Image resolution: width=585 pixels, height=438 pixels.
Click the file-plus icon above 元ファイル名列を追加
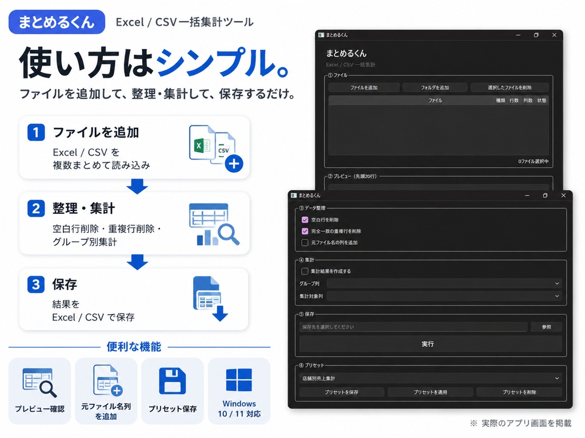(x=107, y=380)
